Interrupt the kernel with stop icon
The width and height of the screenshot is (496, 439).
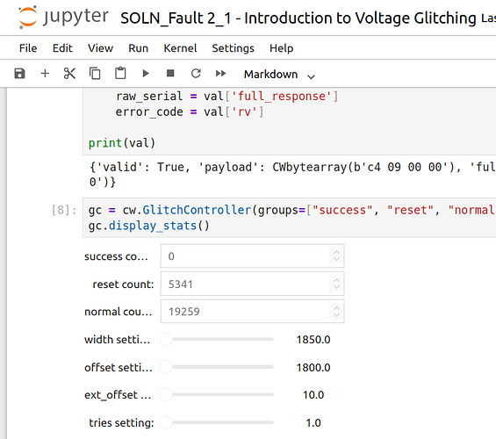coord(170,74)
